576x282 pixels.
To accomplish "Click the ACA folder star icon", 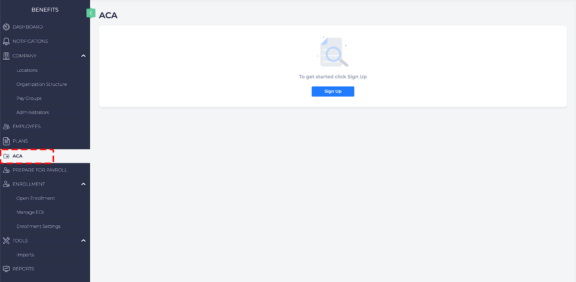I will [x=6, y=156].
